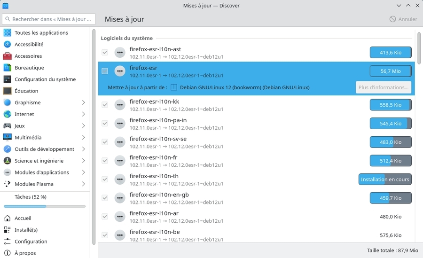
Task: Click the 413,6 Kio progress button
Action: [x=391, y=52]
